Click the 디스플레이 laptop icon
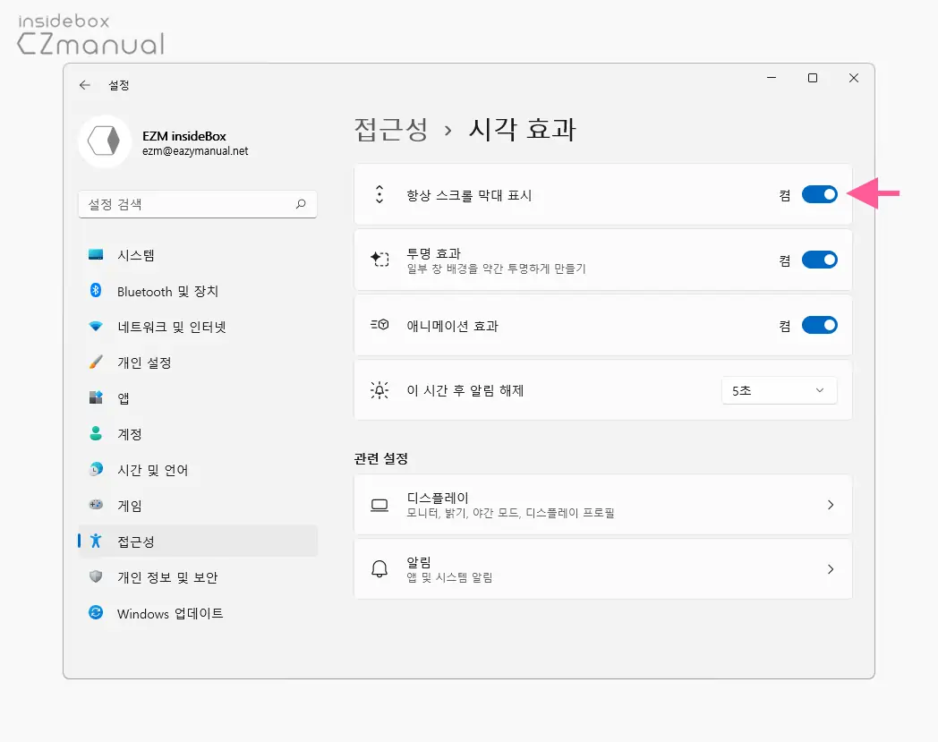Screen dimensions: 938x742 379,505
